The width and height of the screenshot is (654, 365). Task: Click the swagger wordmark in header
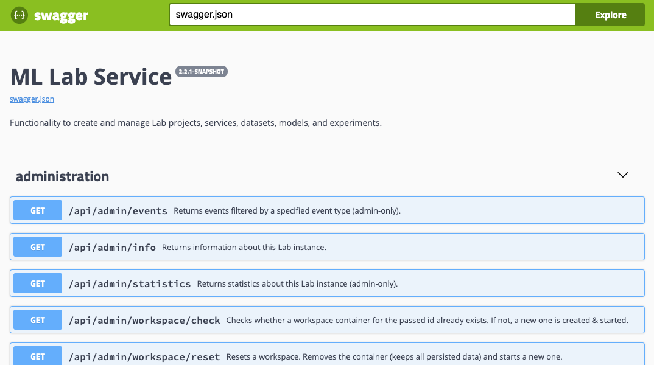tap(61, 16)
